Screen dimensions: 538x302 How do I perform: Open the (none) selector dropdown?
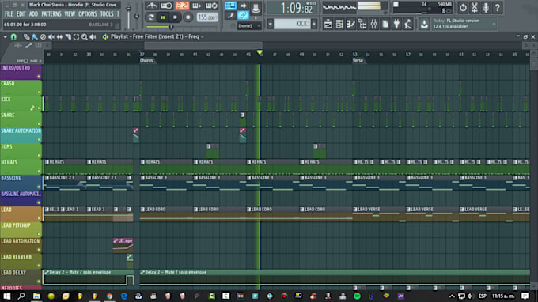(249, 25)
